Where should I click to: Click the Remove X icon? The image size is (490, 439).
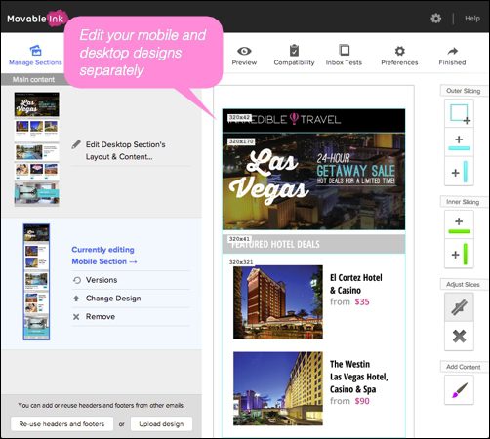pyautogui.click(x=76, y=317)
